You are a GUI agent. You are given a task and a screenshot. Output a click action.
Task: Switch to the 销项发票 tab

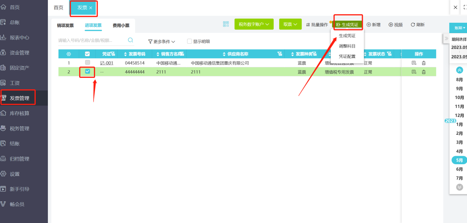[65, 25]
